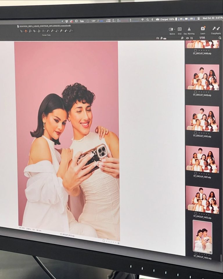Open the Crop tool's dropdown arrow
Image resolution: width=223 pixels, height=279 pixels.
36,31
